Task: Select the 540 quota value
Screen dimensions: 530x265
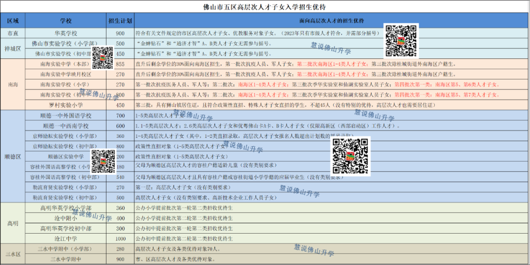Action: [120, 177]
